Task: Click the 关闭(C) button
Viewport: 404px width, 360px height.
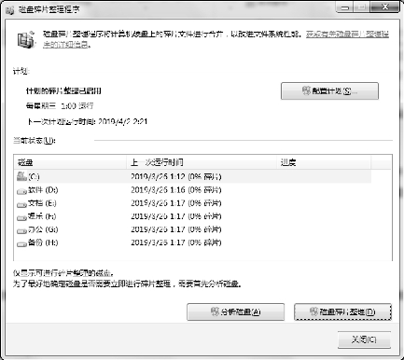Action: (x=364, y=339)
